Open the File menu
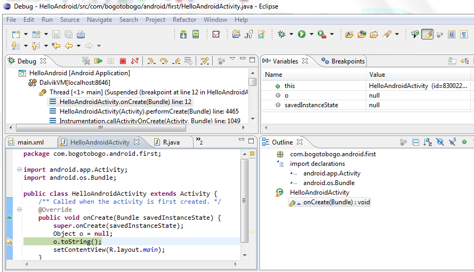The width and height of the screenshot is (474, 272). click(x=11, y=20)
